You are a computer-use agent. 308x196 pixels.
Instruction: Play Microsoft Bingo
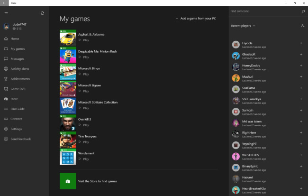click(x=84, y=74)
